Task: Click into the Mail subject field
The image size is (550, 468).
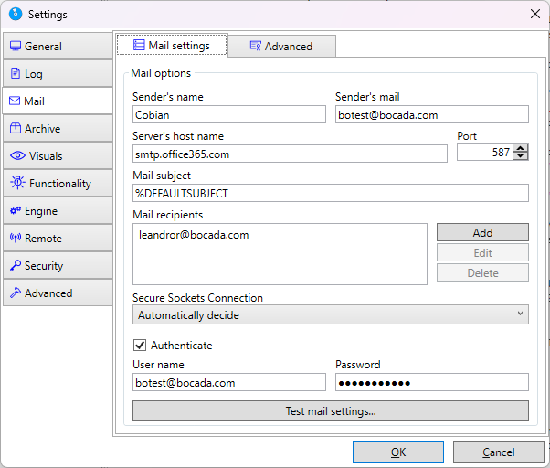Action: [330, 193]
